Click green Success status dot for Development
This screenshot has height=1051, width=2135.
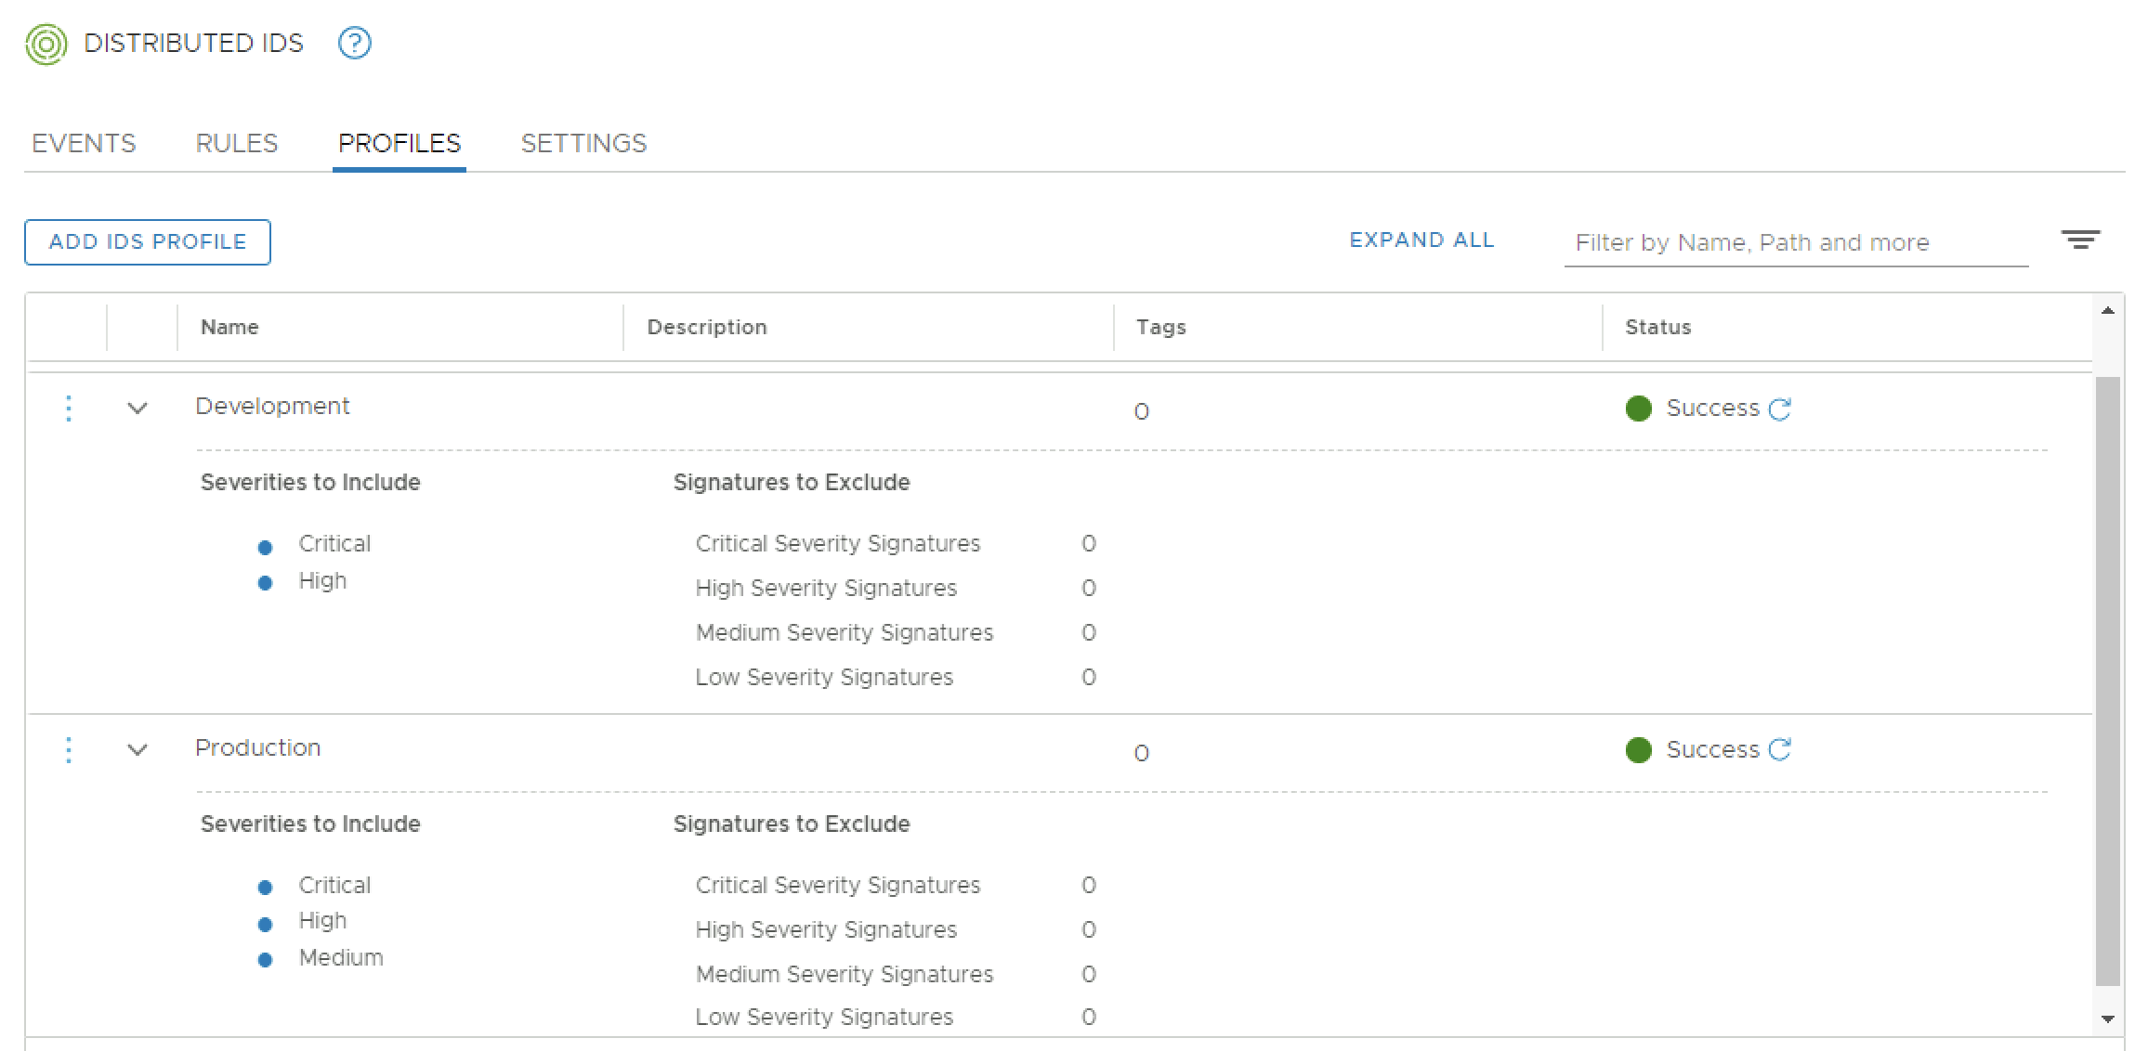click(x=1639, y=409)
